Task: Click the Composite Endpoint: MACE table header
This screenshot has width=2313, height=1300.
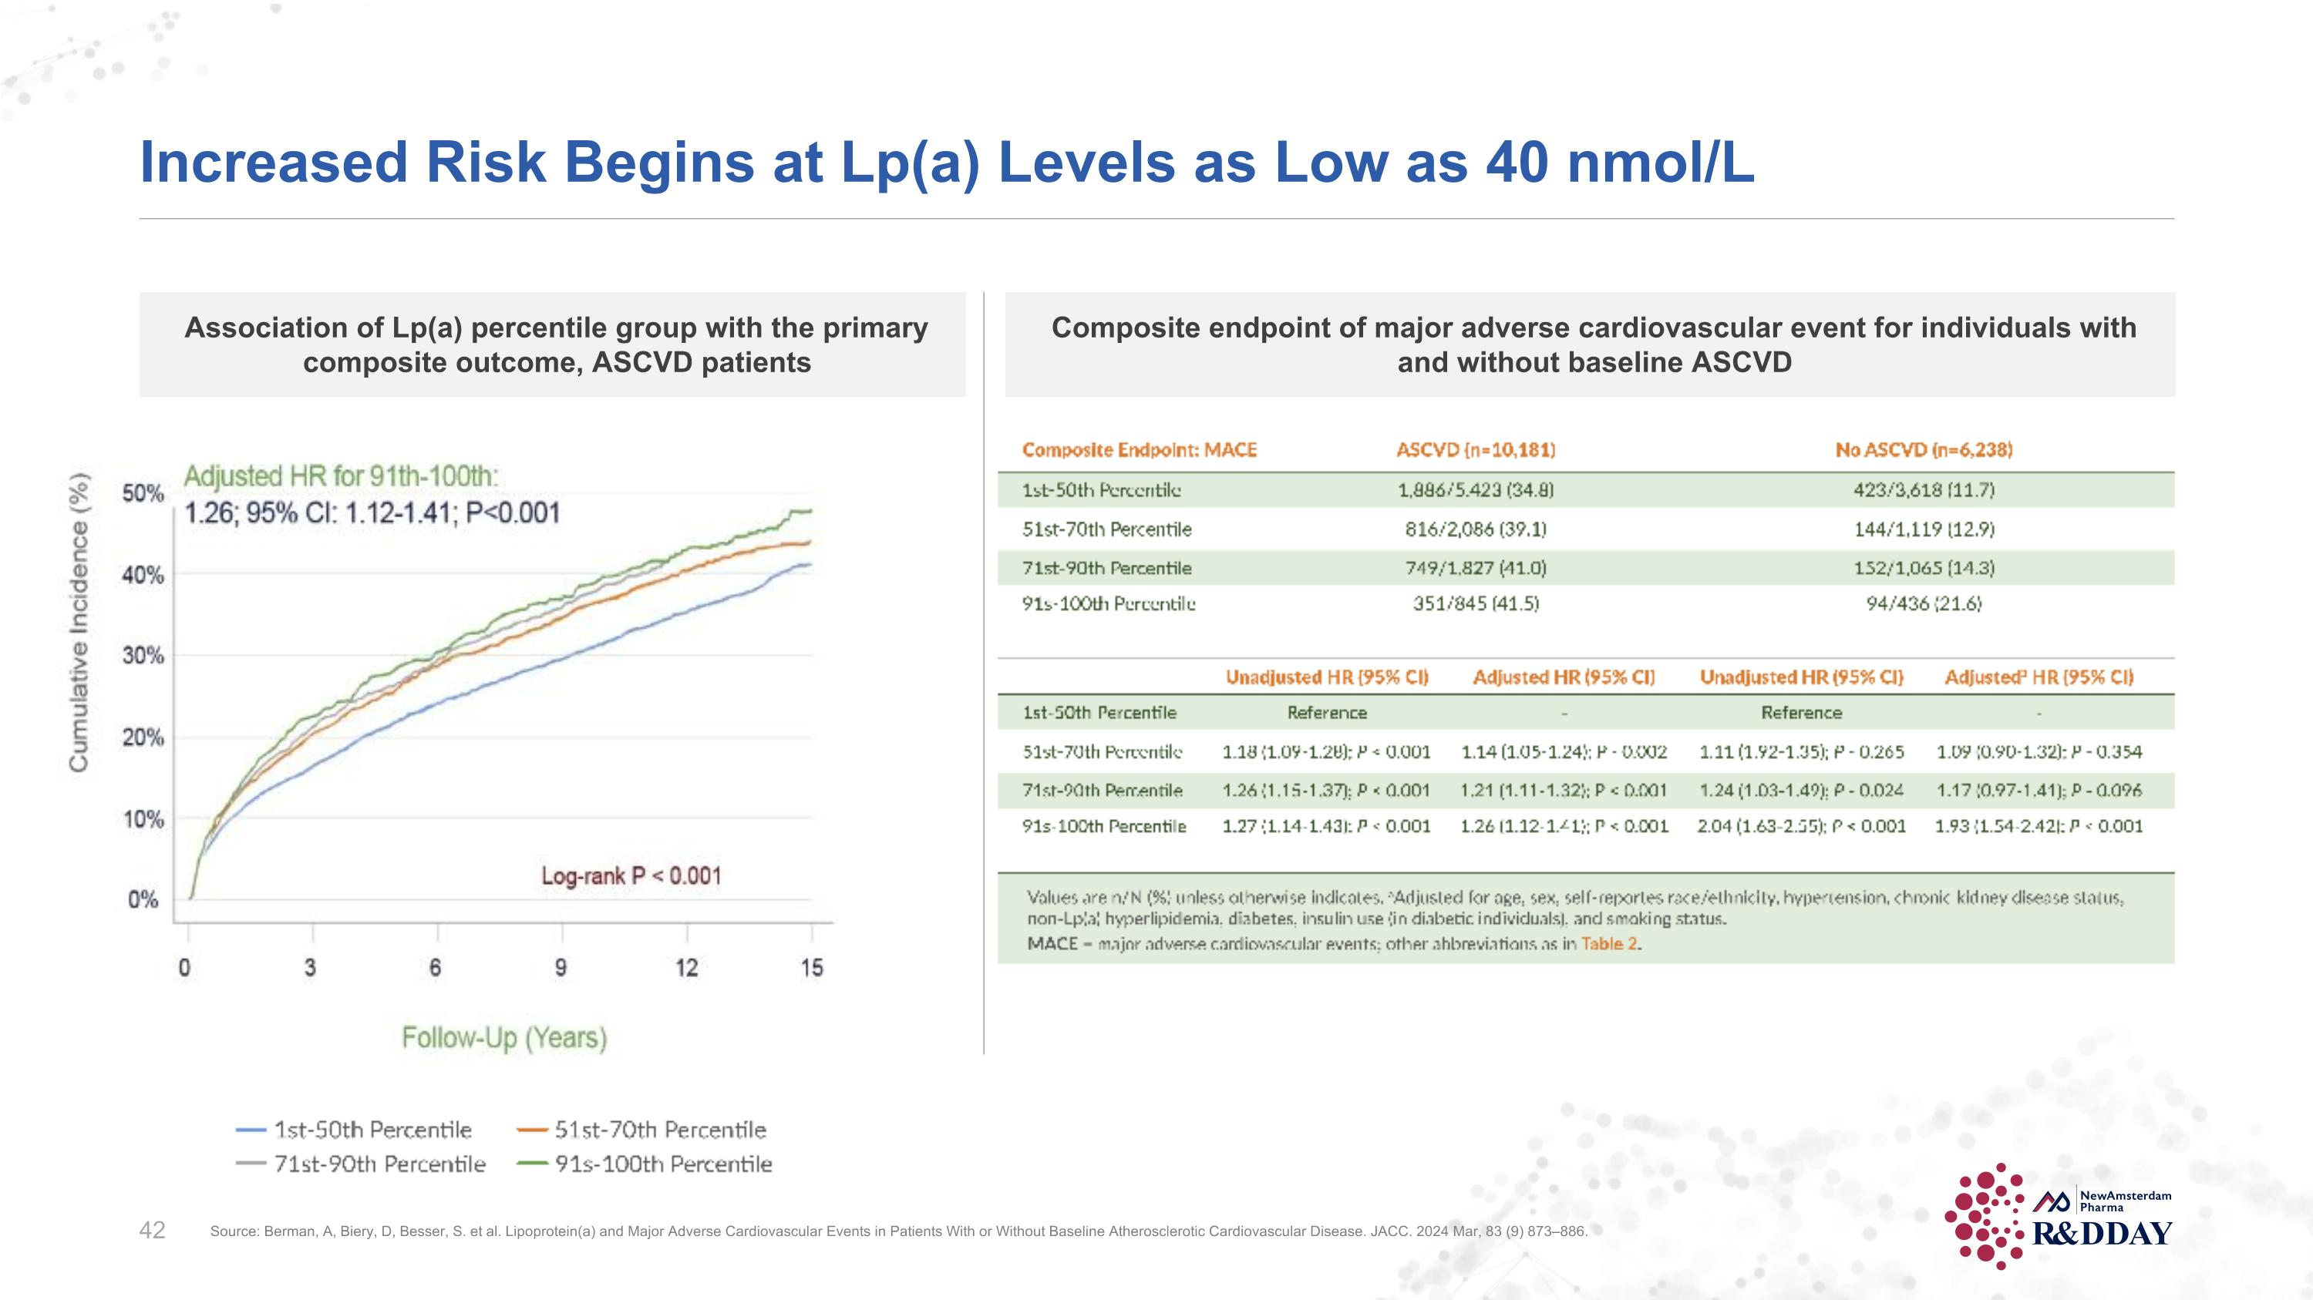Action: [1139, 449]
